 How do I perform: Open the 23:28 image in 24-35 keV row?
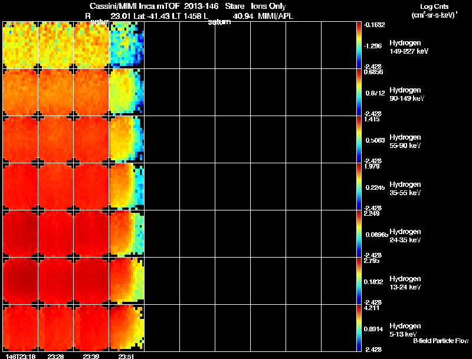click(x=56, y=234)
